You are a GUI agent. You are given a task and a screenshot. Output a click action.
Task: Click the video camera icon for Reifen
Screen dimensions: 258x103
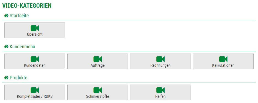point(160,90)
